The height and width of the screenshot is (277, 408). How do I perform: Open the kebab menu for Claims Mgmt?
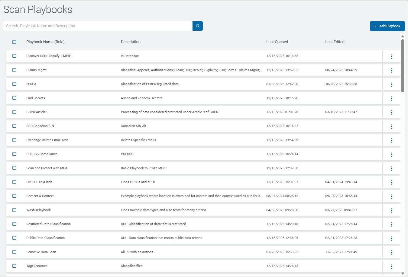(x=391, y=70)
